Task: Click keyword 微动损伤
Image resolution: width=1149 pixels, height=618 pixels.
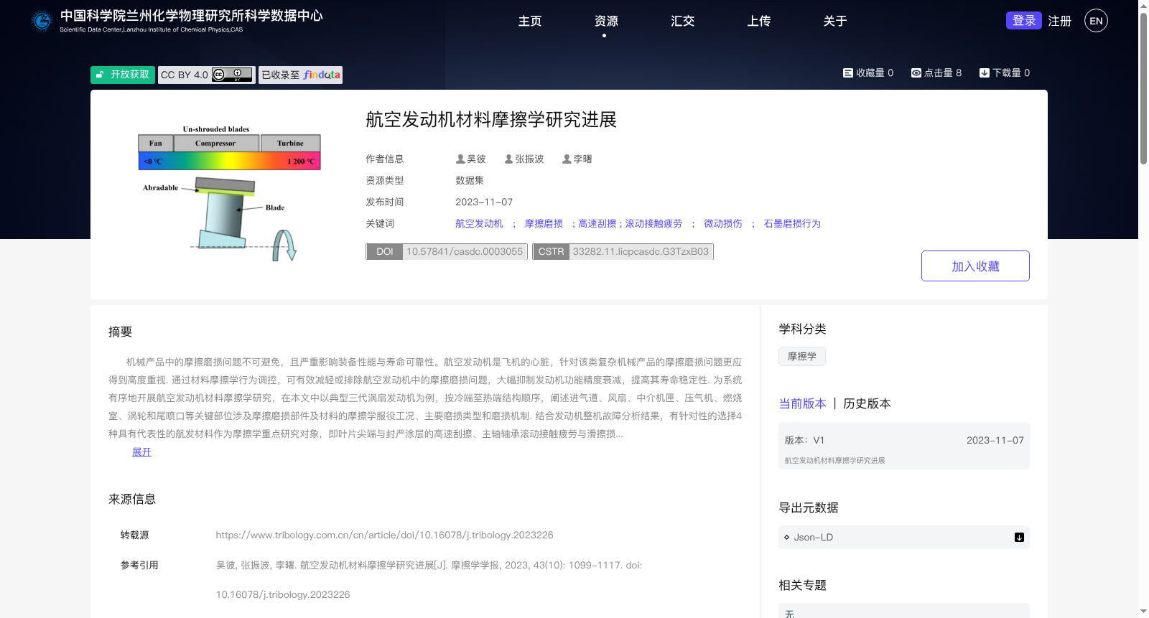Action: click(722, 223)
